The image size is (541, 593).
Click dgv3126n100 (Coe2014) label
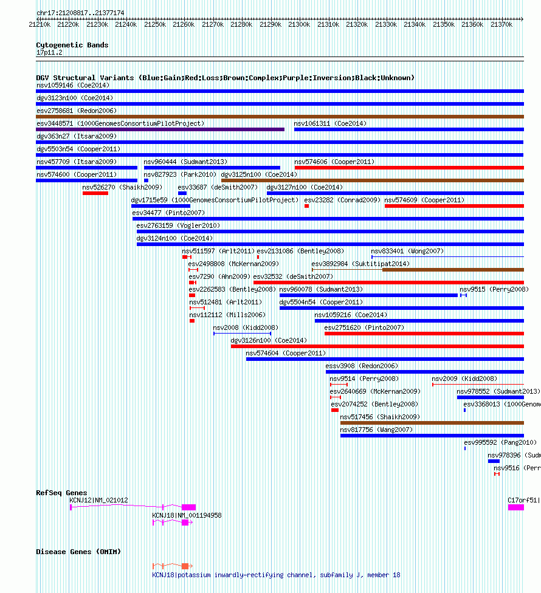(x=269, y=340)
